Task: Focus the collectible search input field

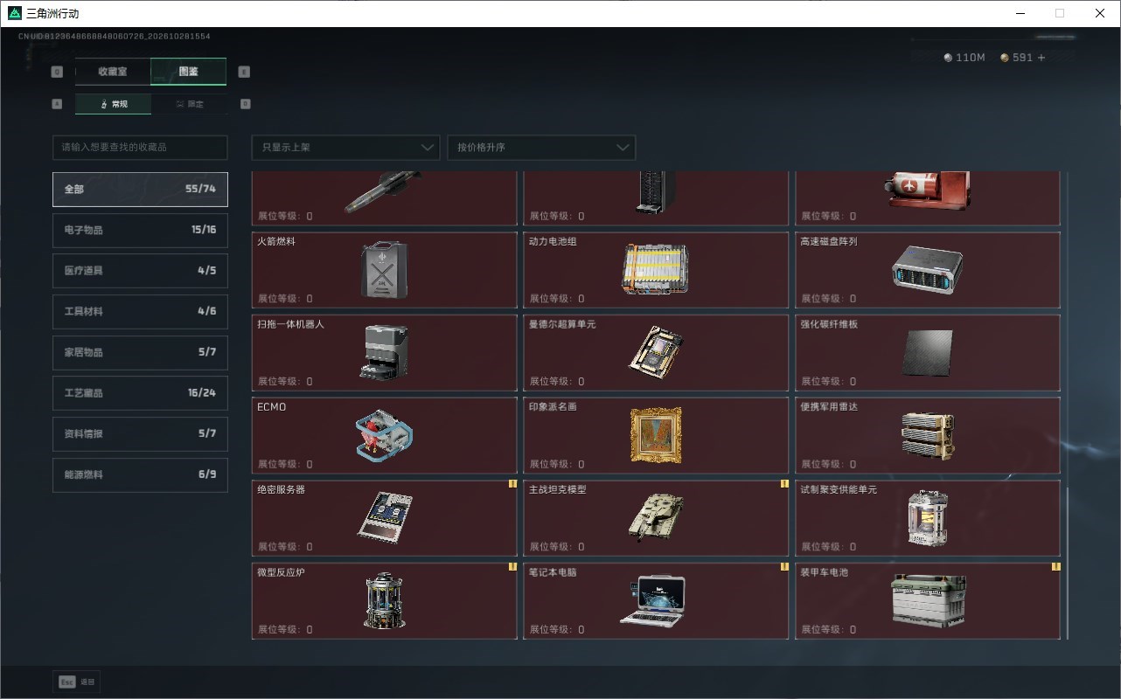Action: click(140, 148)
